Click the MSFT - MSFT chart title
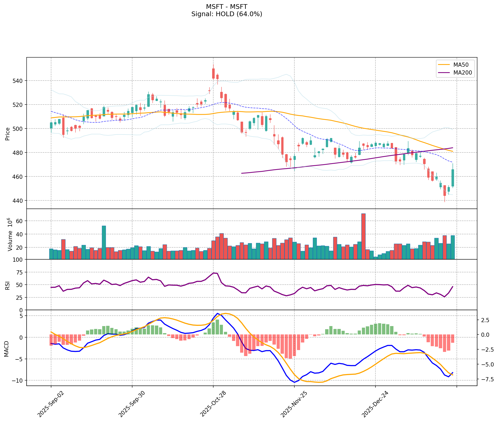Viewport: 498px width, 422px height. click(226, 7)
